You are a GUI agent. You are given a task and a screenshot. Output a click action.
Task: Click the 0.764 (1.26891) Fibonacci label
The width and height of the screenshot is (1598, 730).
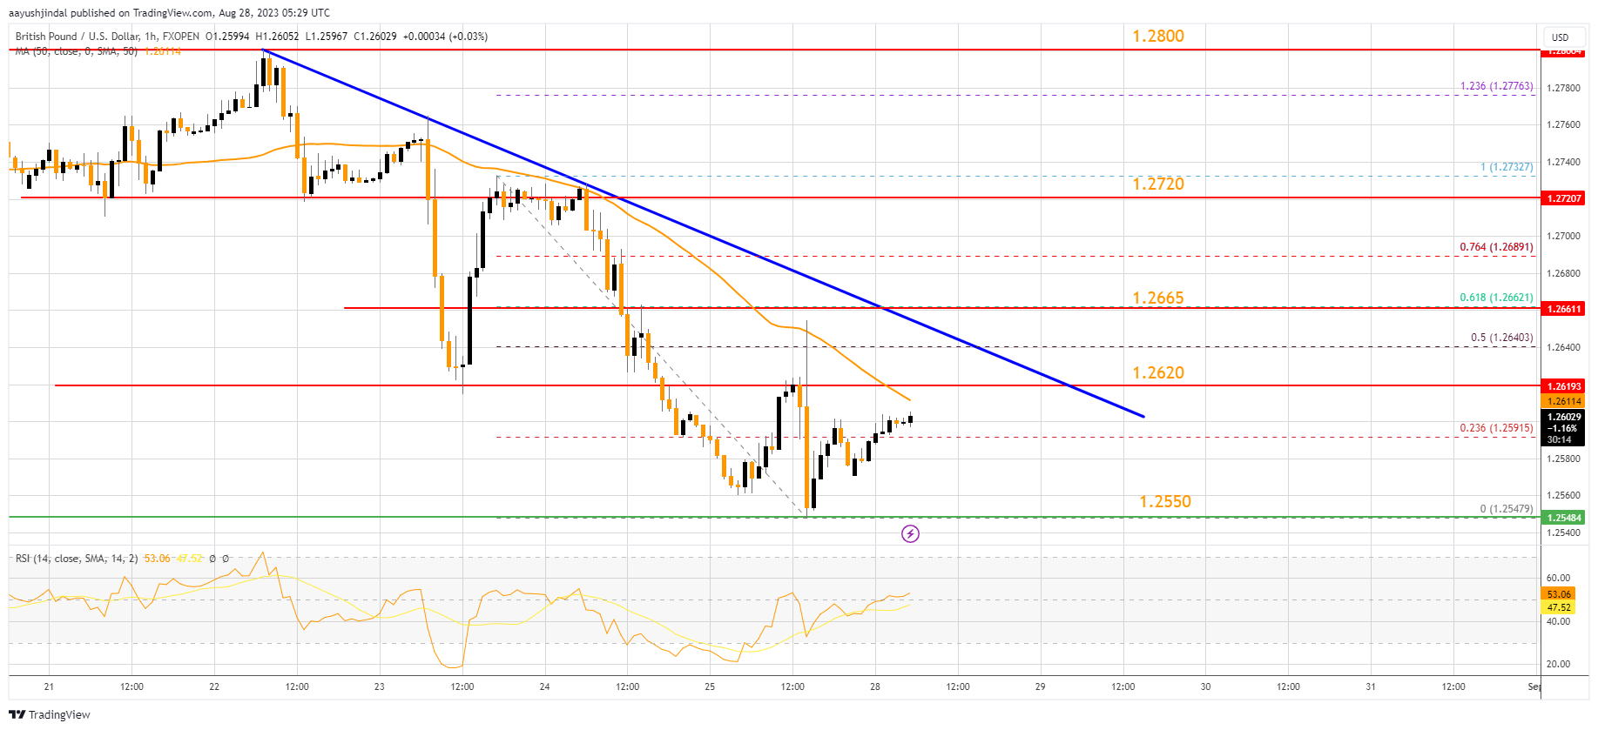[1497, 247]
